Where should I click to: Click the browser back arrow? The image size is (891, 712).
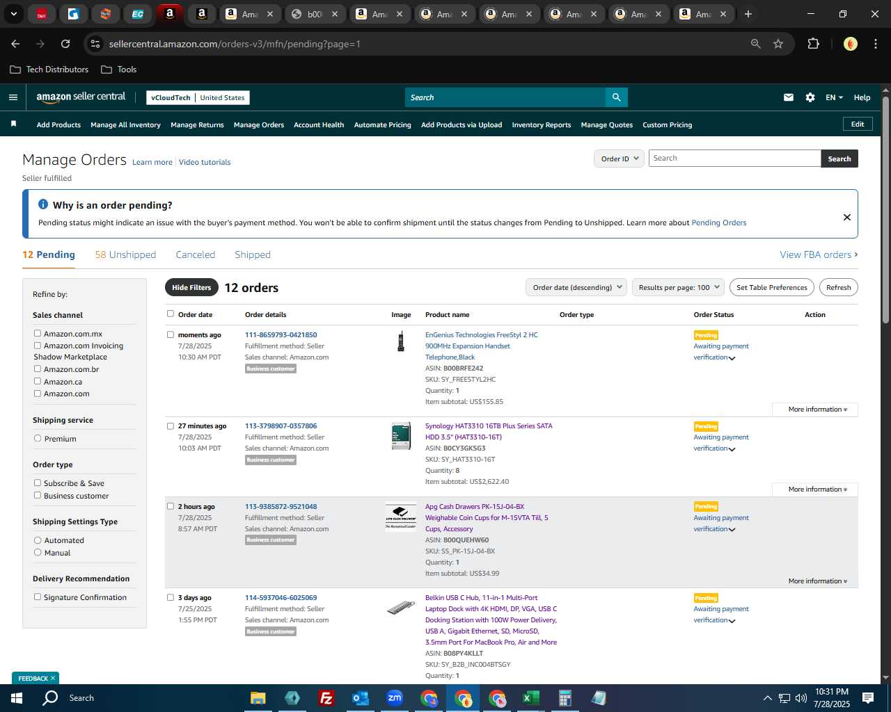(x=15, y=44)
